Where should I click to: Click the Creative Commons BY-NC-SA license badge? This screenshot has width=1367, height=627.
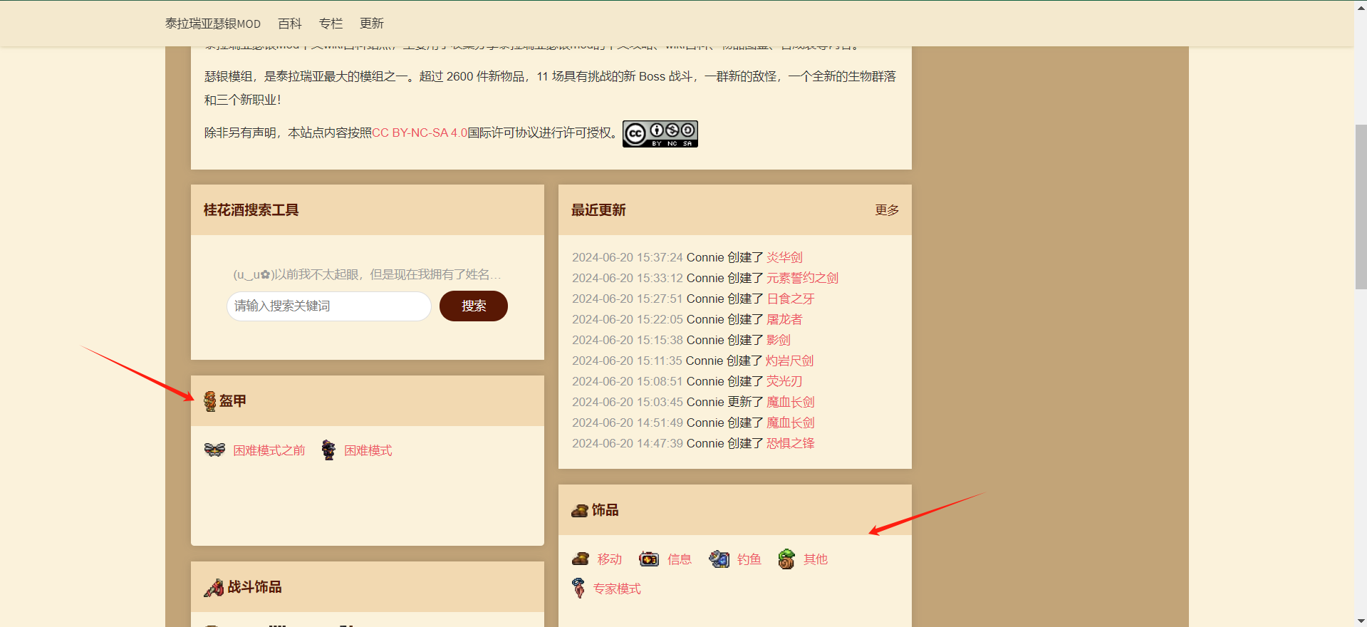click(660, 134)
